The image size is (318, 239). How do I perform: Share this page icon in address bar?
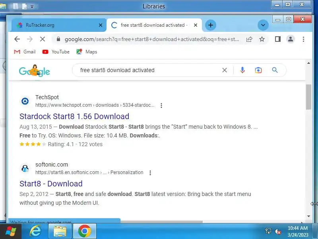[249, 39]
